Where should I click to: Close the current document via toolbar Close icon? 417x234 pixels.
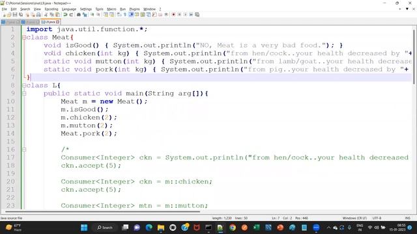point(27,14)
